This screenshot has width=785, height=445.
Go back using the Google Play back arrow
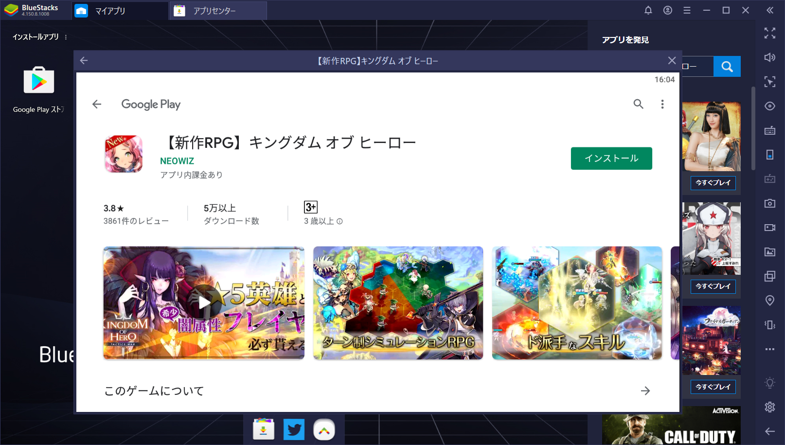point(97,104)
